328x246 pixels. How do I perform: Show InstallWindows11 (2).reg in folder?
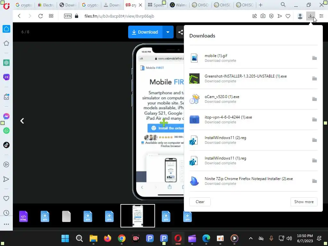tap(315, 140)
